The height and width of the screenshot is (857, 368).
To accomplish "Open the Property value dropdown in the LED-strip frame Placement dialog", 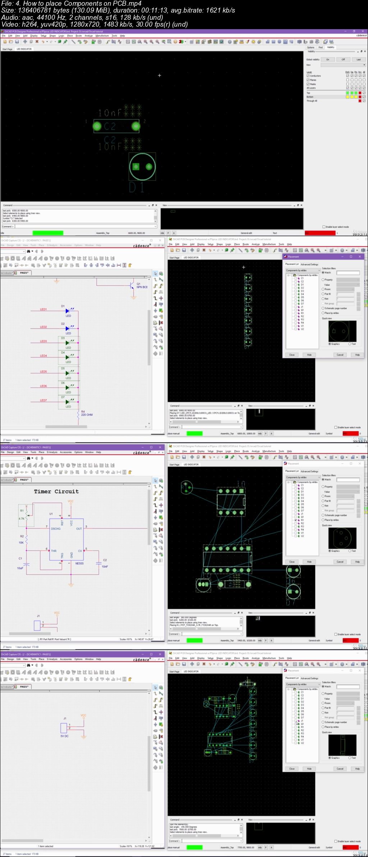I will (348, 280).
